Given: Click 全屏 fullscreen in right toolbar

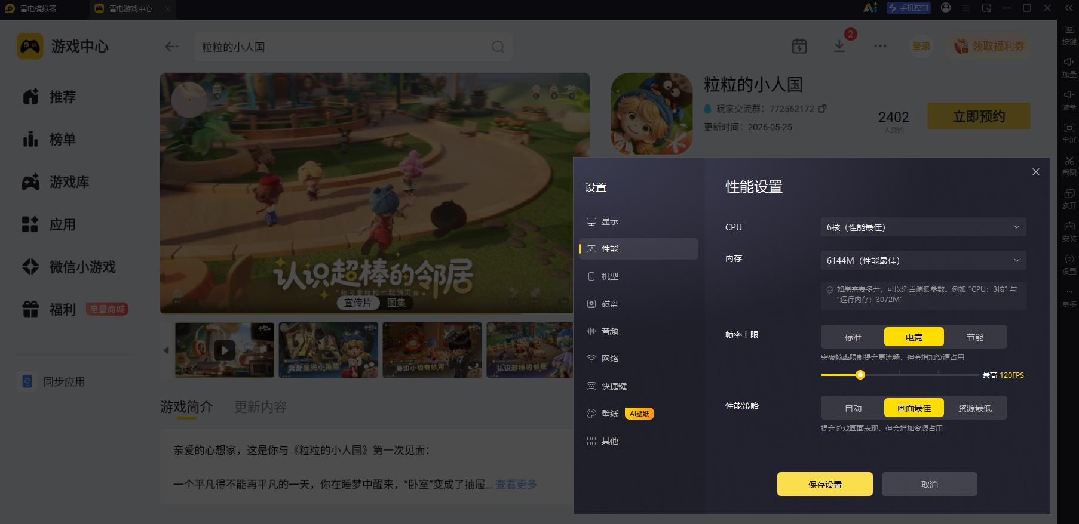Looking at the screenshot, I should [x=1069, y=133].
